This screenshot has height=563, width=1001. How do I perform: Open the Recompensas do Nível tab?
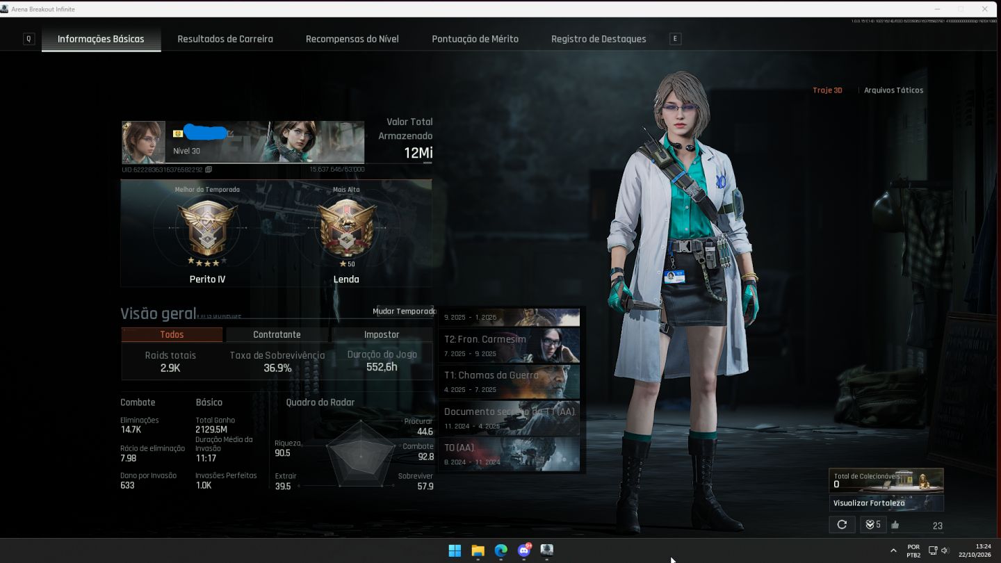coord(352,39)
